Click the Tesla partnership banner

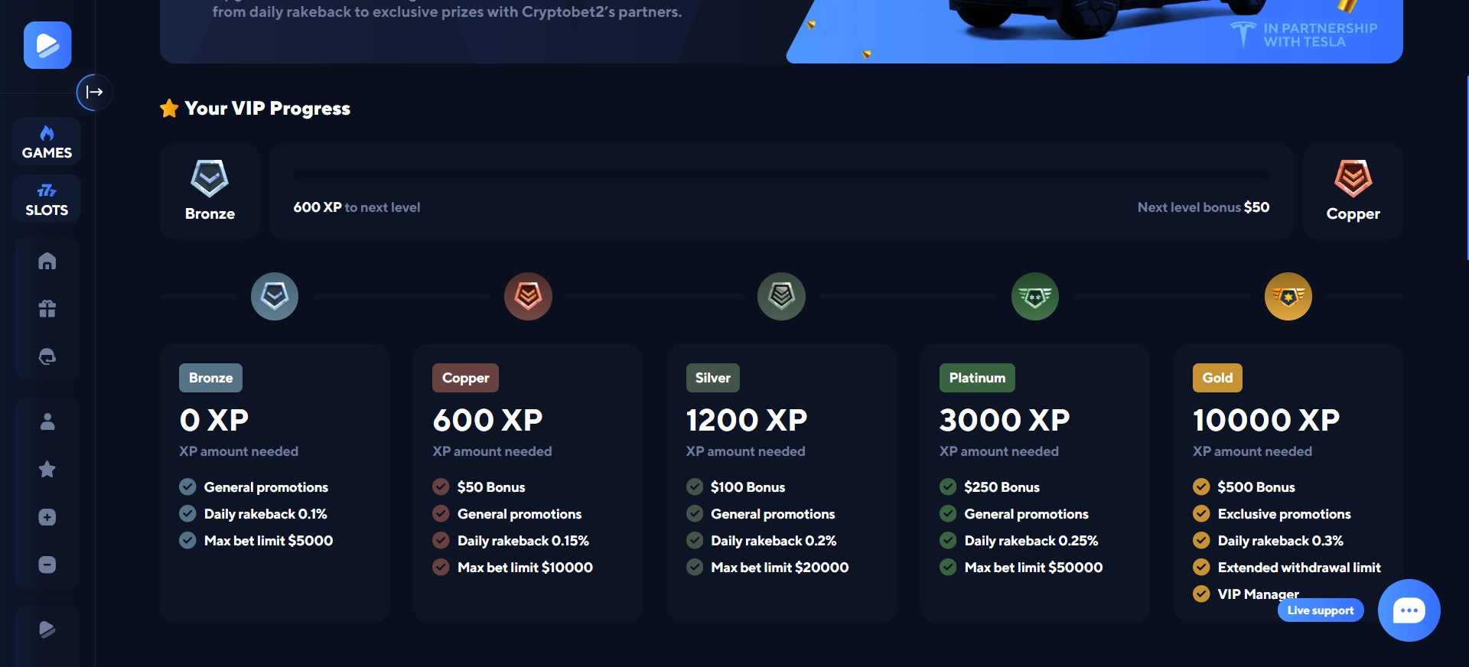[1094, 31]
